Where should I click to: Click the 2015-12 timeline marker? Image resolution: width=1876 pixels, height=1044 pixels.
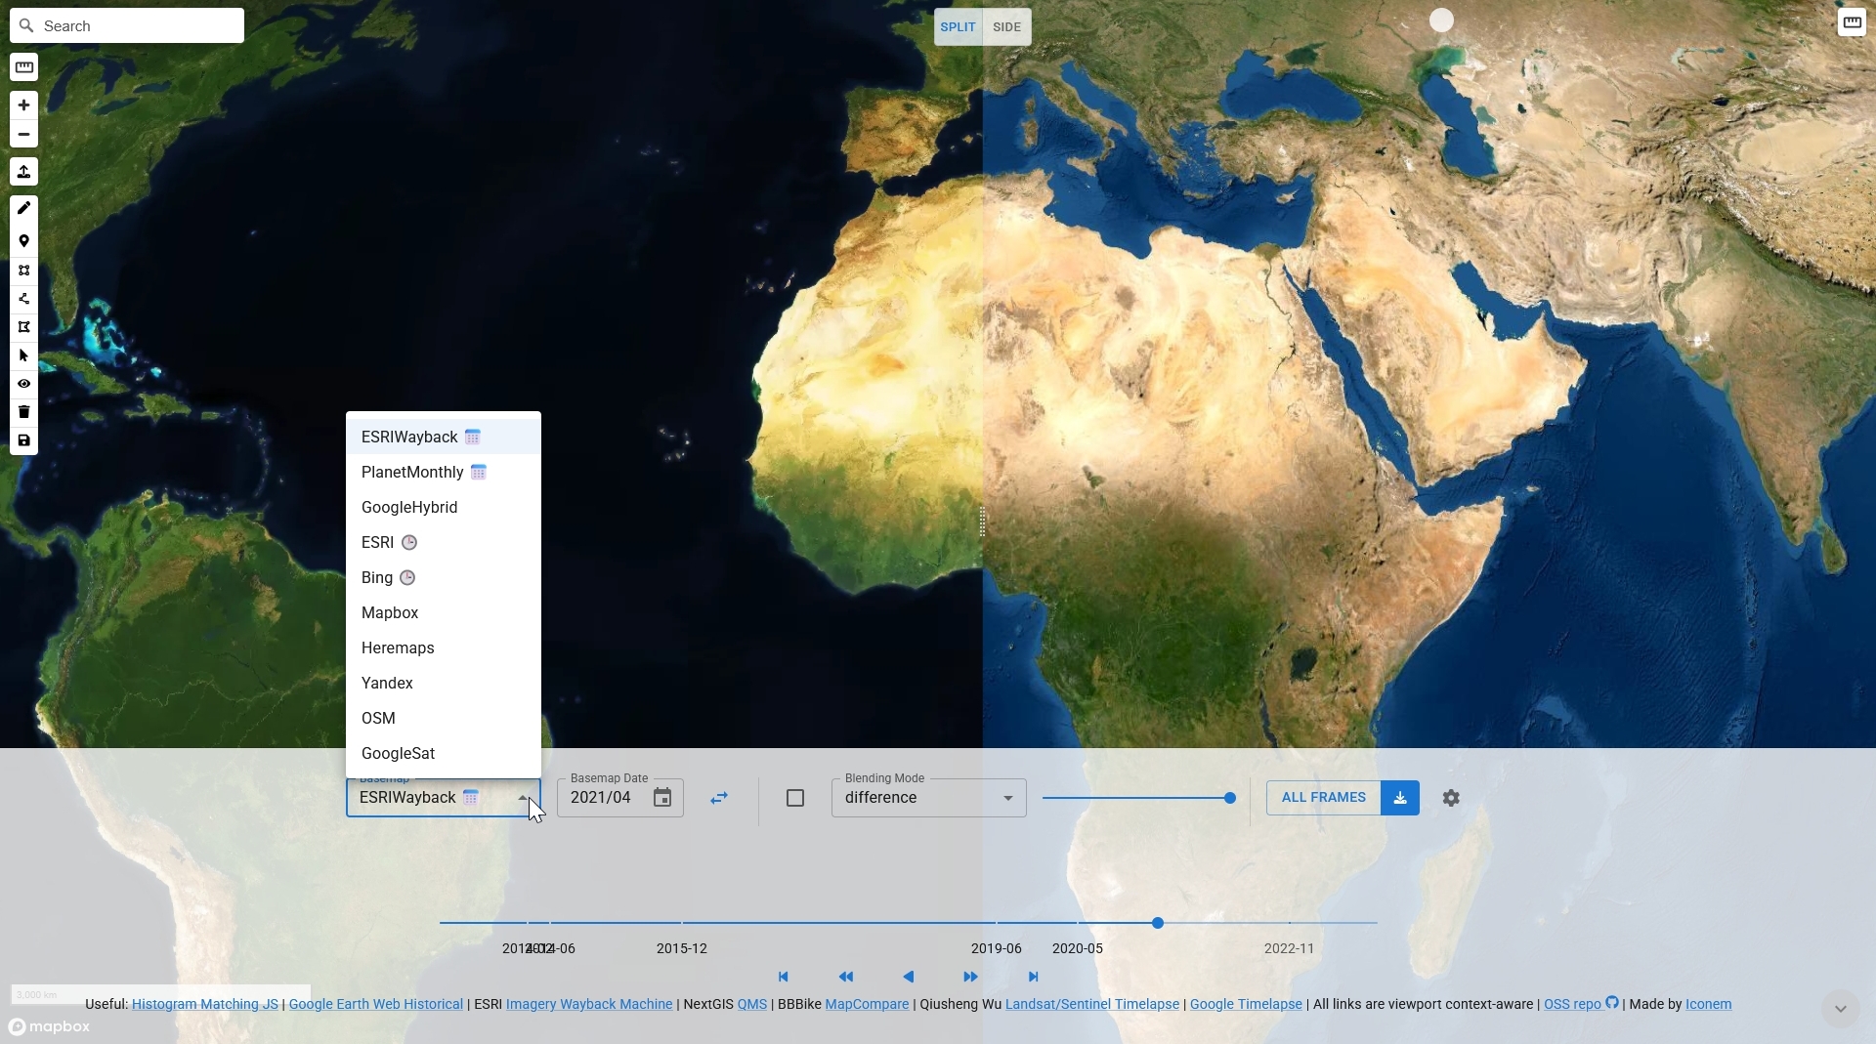tap(682, 948)
